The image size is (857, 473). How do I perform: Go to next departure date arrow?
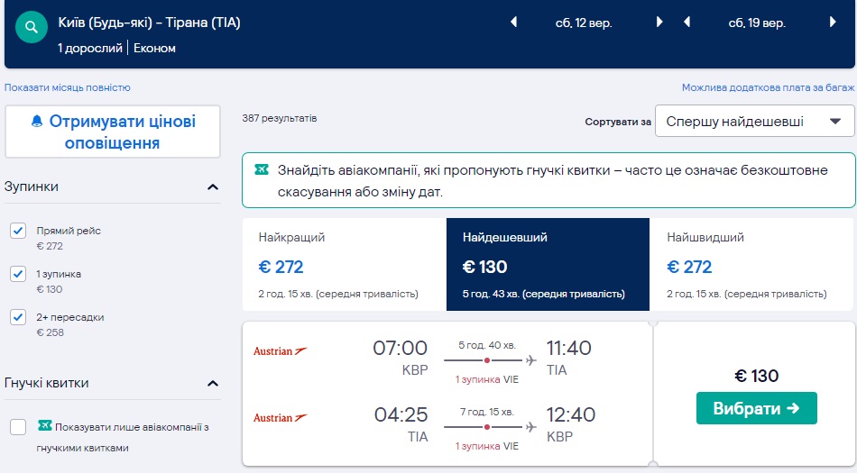click(x=659, y=23)
